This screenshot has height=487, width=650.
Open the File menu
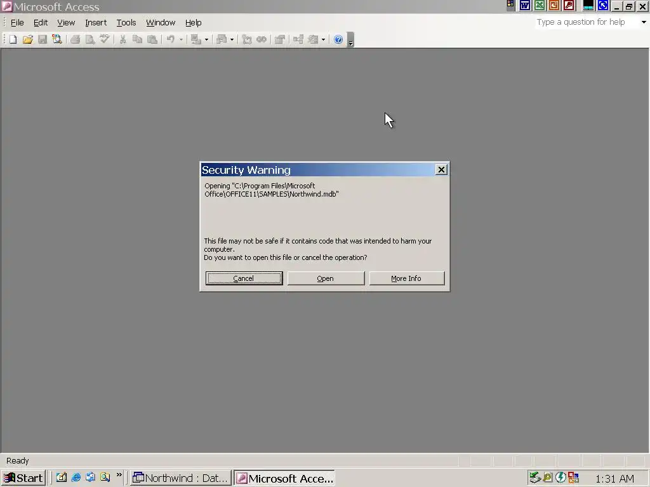17,23
